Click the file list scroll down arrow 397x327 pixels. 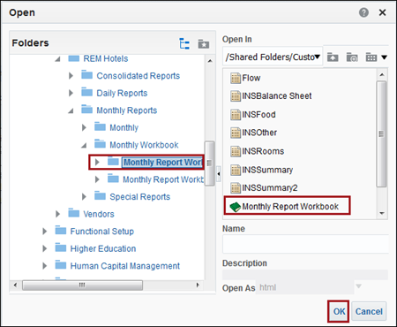(x=382, y=213)
